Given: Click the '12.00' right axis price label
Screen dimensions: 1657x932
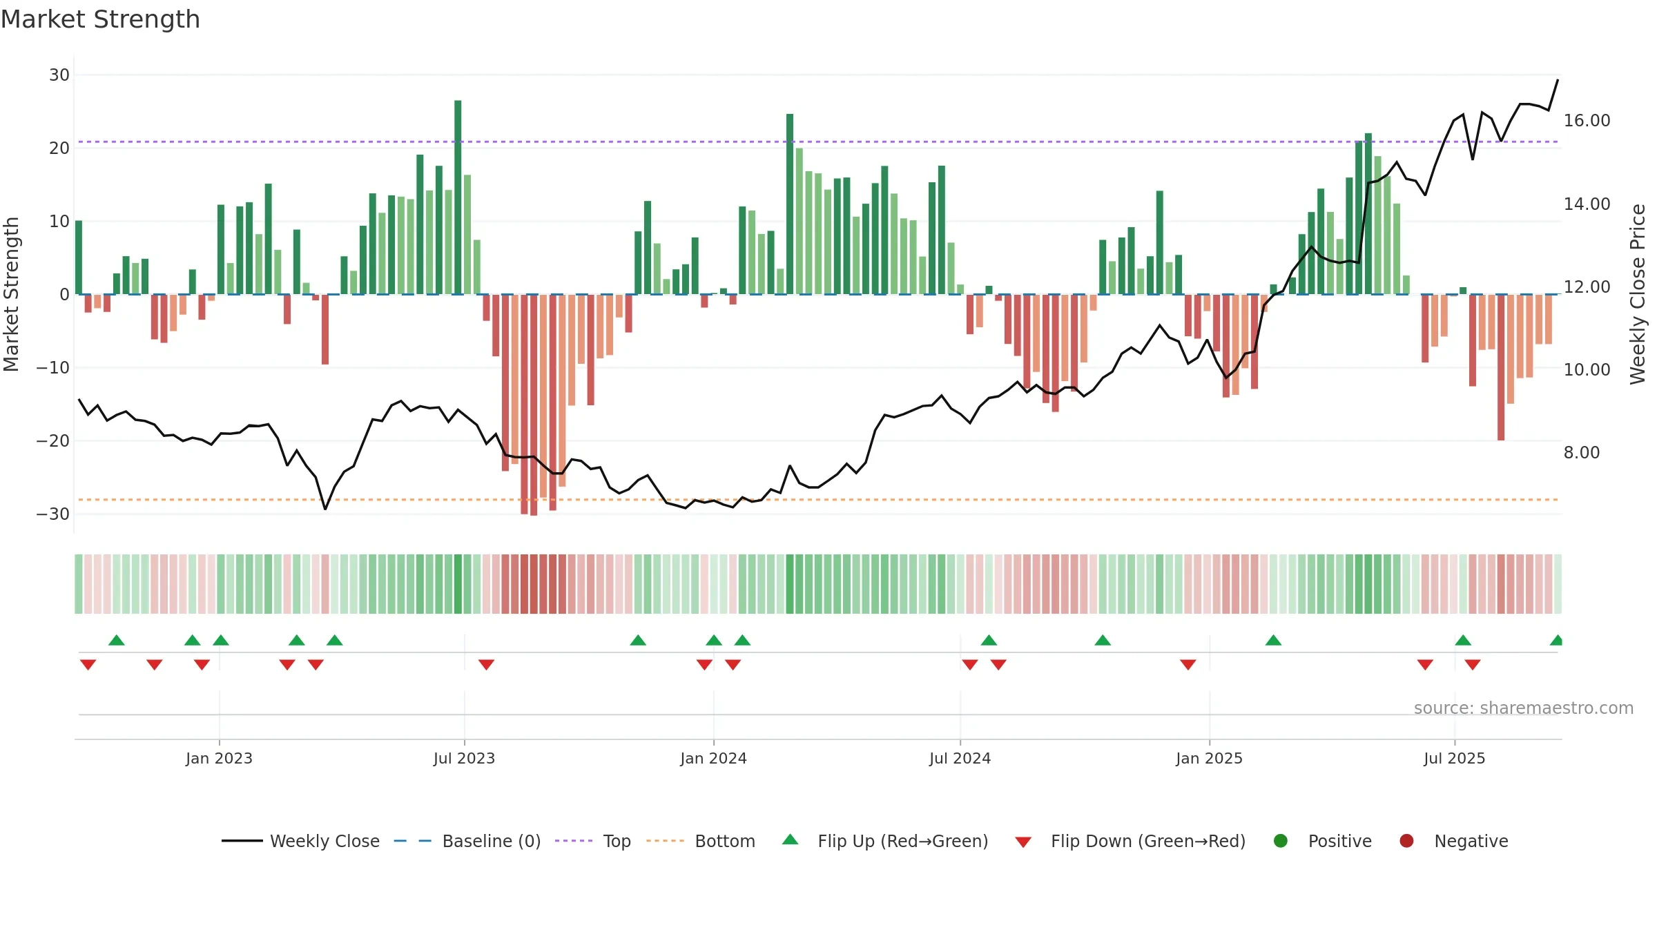Looking at the screenshot, I should click(1587, 287).
